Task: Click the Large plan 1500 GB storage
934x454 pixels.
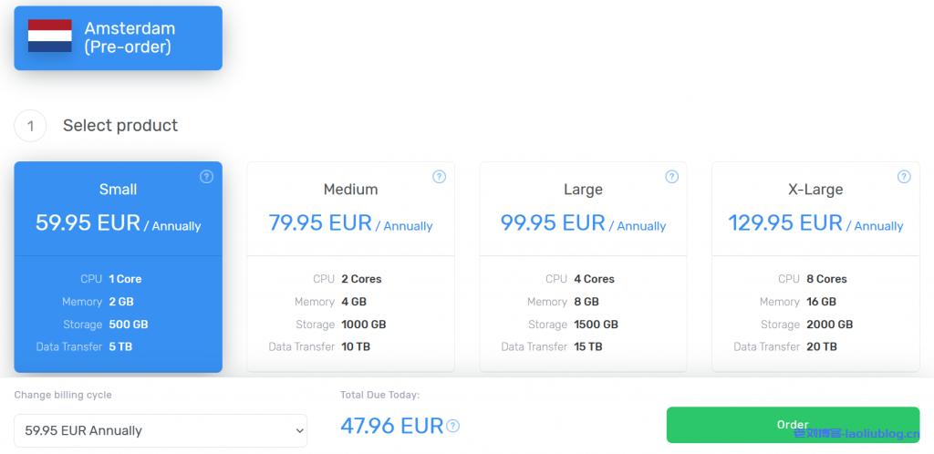Action: point(596,325)
